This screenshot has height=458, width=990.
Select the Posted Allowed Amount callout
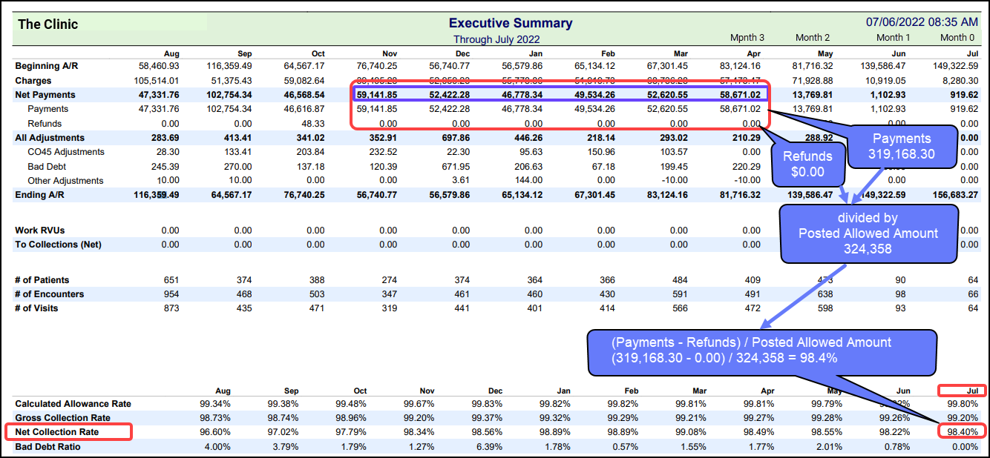(868, 234)
